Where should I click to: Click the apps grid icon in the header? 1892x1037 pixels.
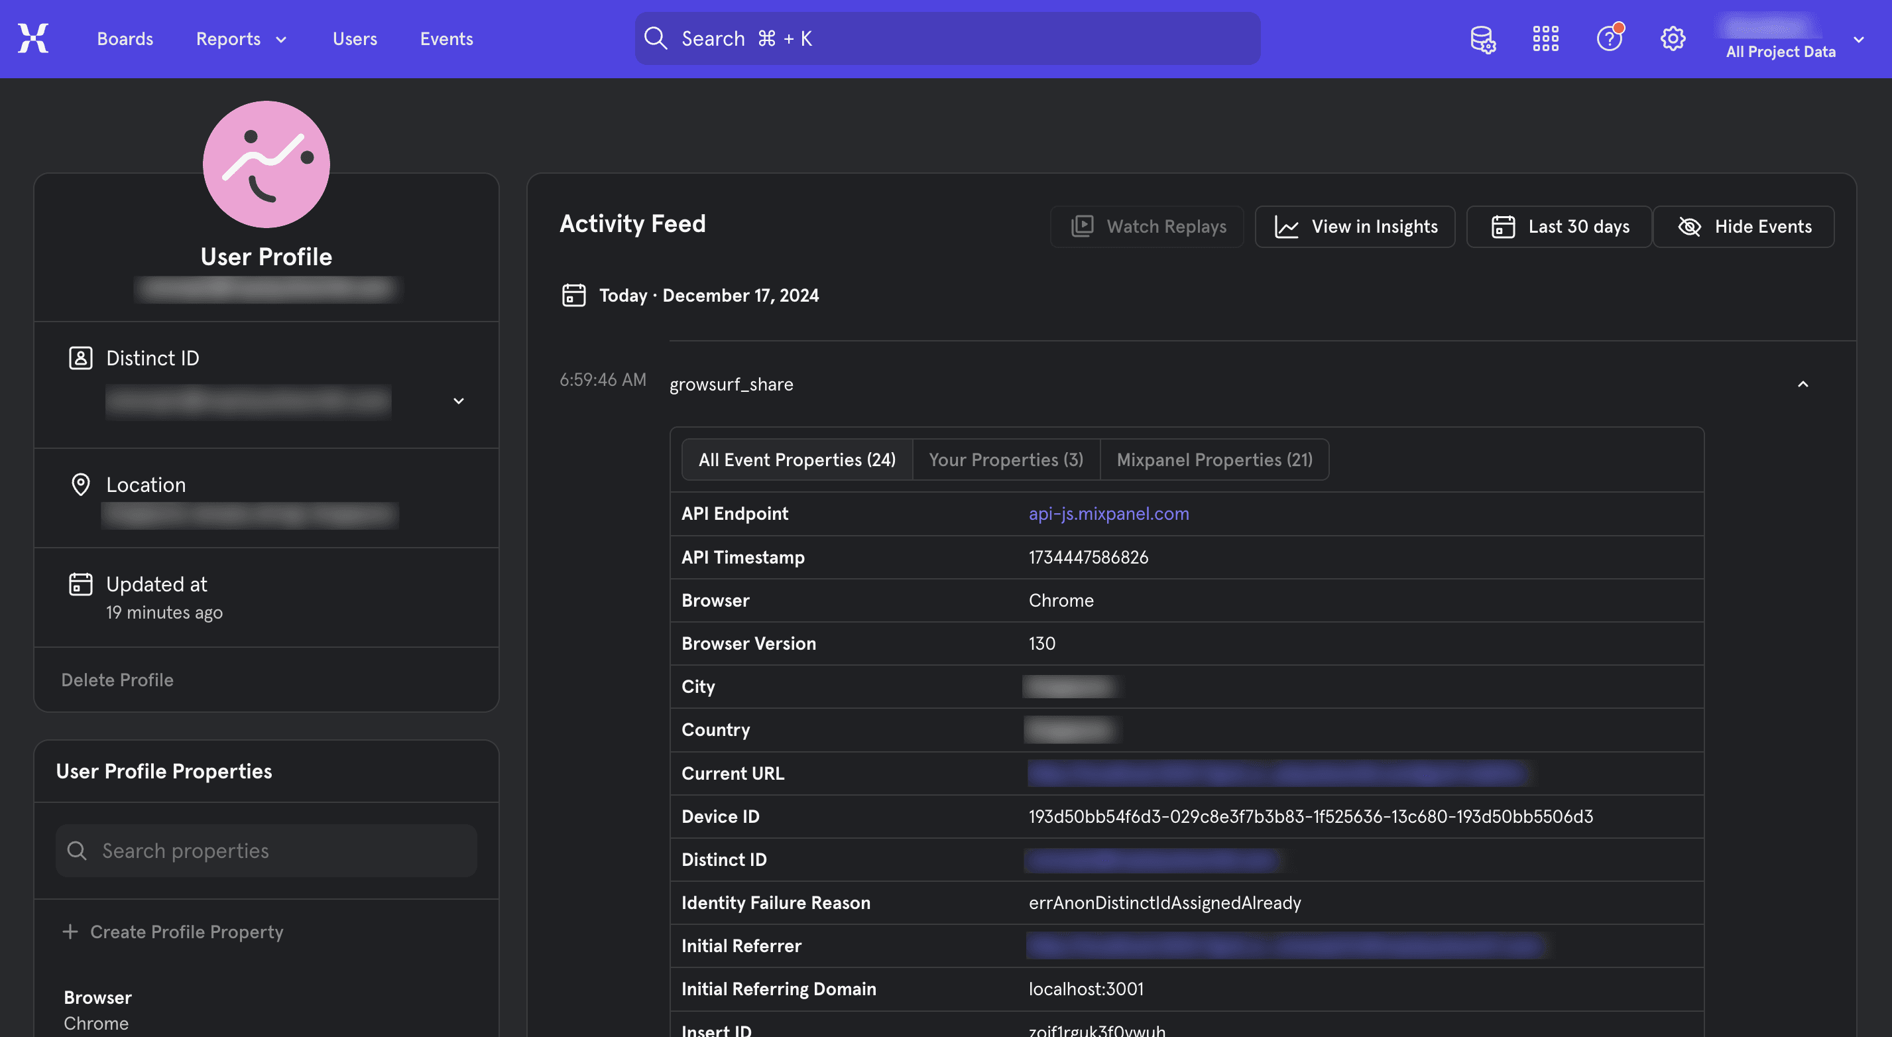tap(1545, 38)
